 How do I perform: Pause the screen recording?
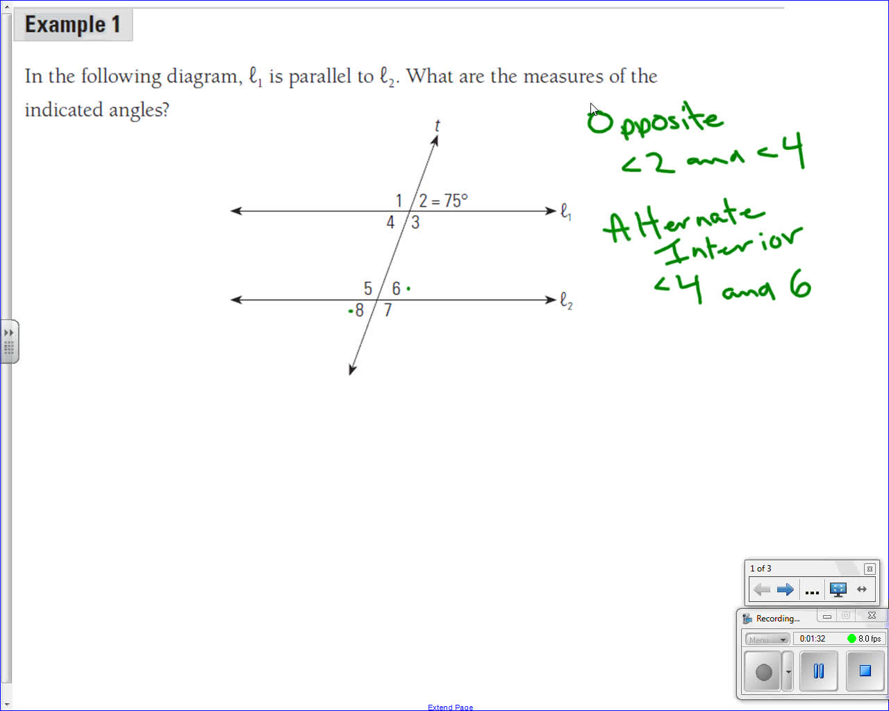819,671
